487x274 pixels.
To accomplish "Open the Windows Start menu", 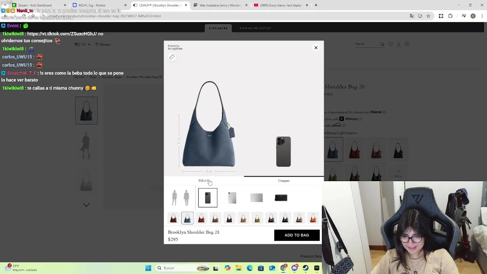I will [148, 268].
